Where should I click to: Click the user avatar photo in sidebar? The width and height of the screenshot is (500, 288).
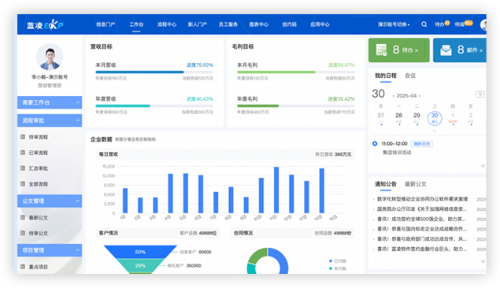pyautogui.click(x=50, y=57)
